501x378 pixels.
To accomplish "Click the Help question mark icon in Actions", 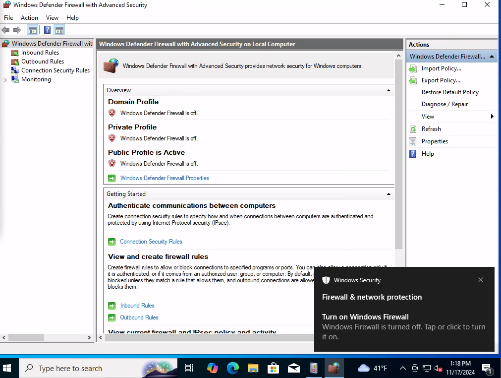I will click(x=413, y=154).
